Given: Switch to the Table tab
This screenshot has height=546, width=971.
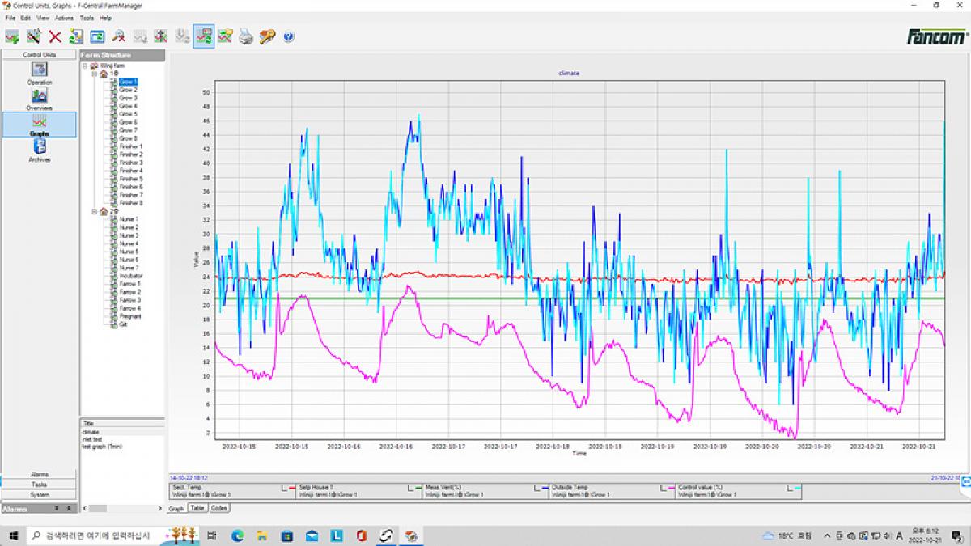Looking at the screenshot, I should [x=197, y=508].
